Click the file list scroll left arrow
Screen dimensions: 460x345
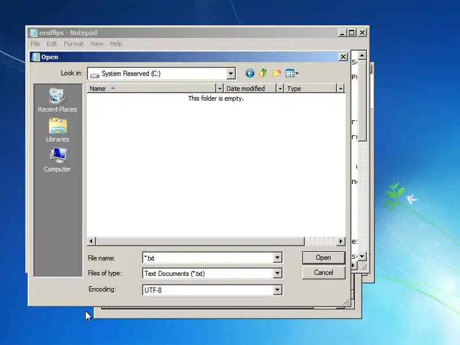pyautogui.click(x=91, y=241)
